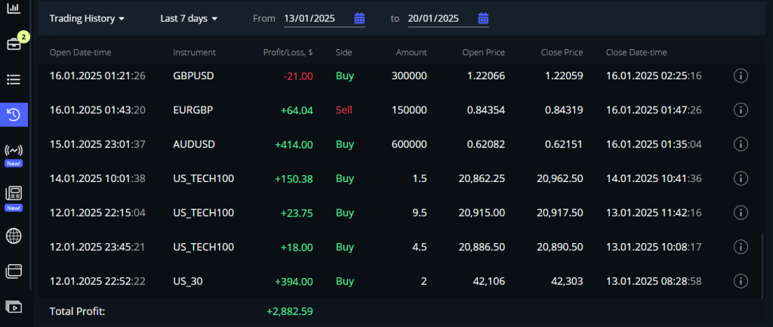Open the list icon in sidebar

point(14,79)
